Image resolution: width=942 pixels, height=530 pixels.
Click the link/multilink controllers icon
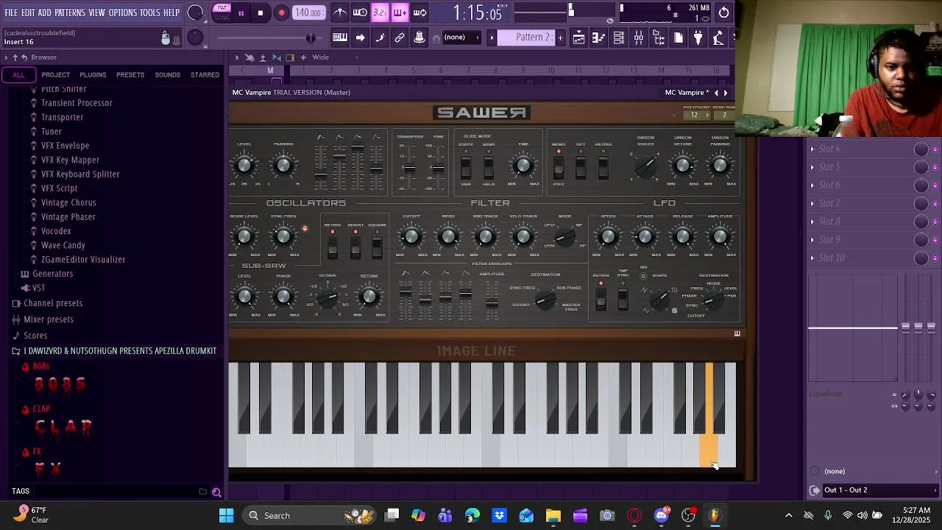click(x=400, y=38)
